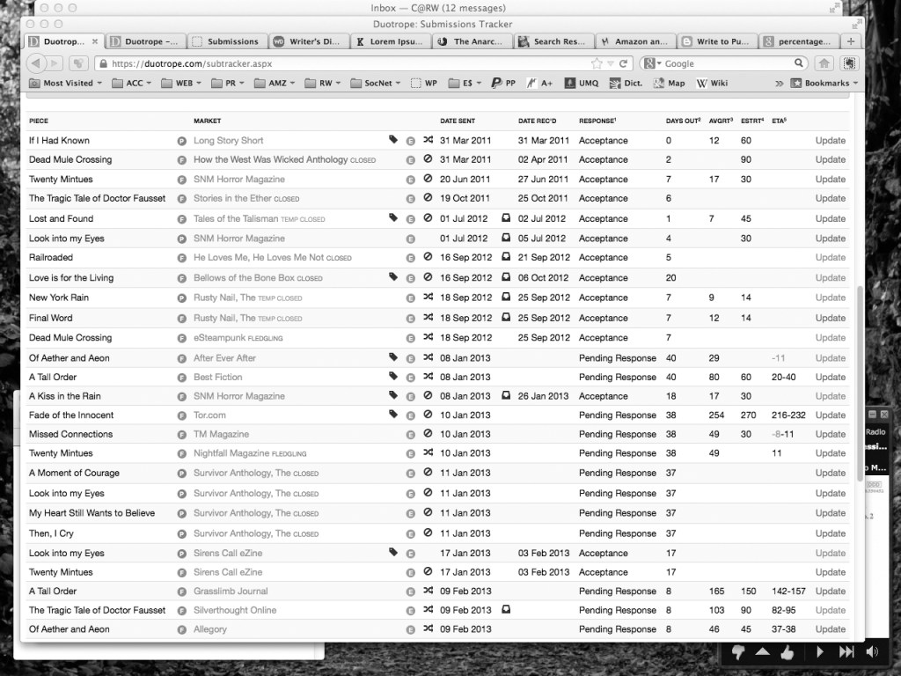Click the tag icon in the Long Story Short row
Image resolution: width=901 pixels, height=676 pixels.
click(393, 140)
